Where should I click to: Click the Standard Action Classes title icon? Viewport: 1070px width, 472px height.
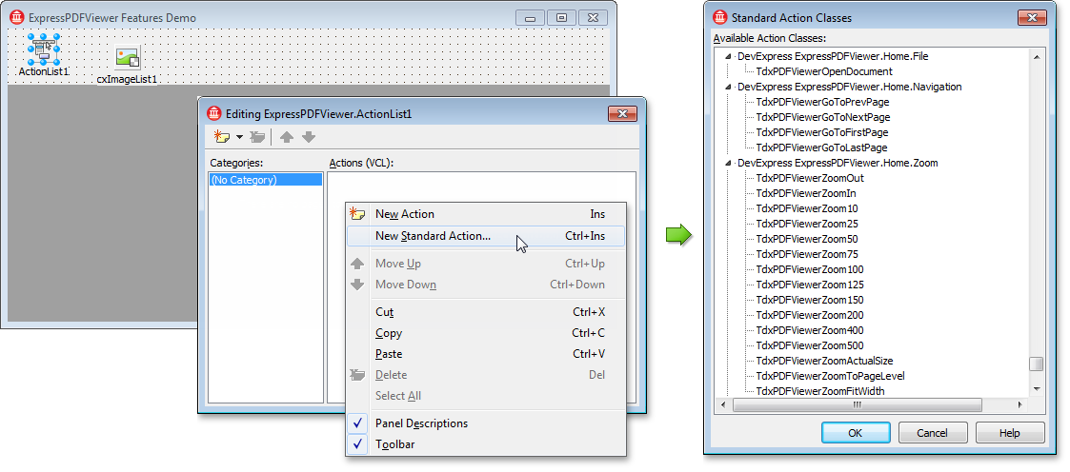[x=720, y=17]
